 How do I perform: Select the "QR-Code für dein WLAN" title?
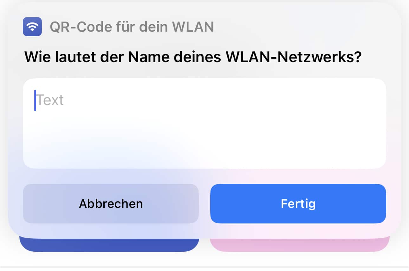132,27
